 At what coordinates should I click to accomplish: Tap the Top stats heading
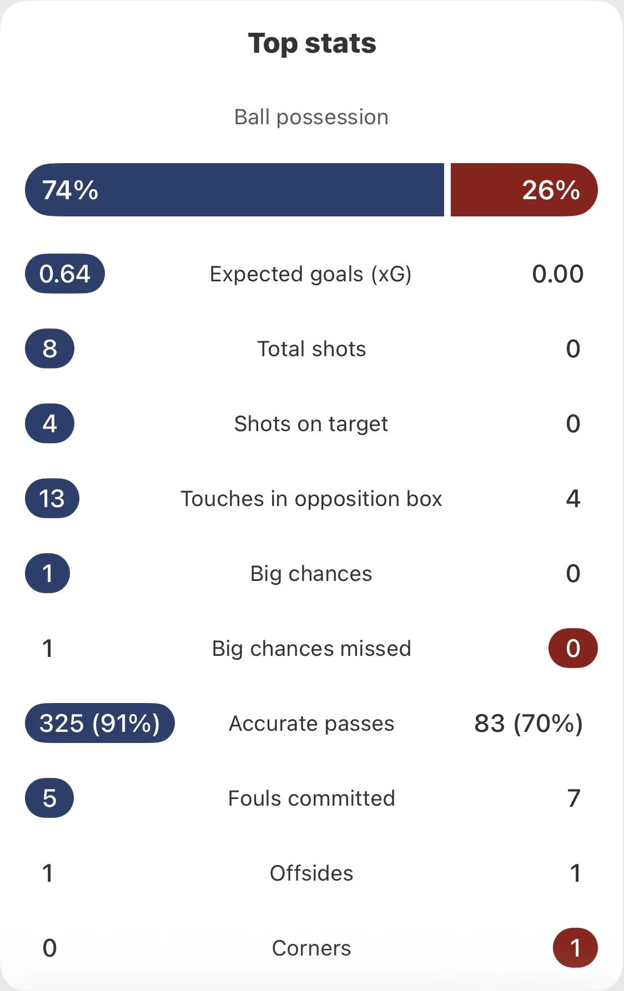(312, 43)
